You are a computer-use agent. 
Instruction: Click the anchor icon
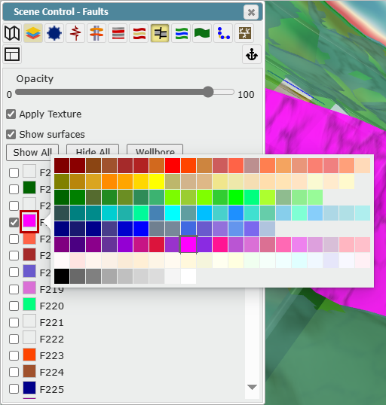pos(252,54)
